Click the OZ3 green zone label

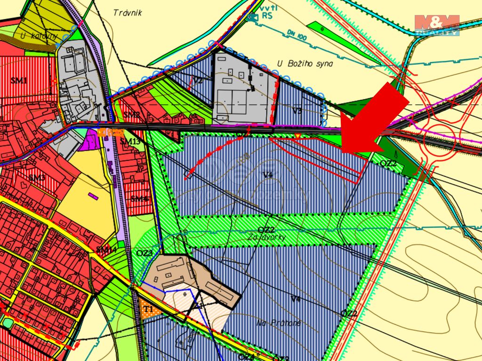coord(145,253)
